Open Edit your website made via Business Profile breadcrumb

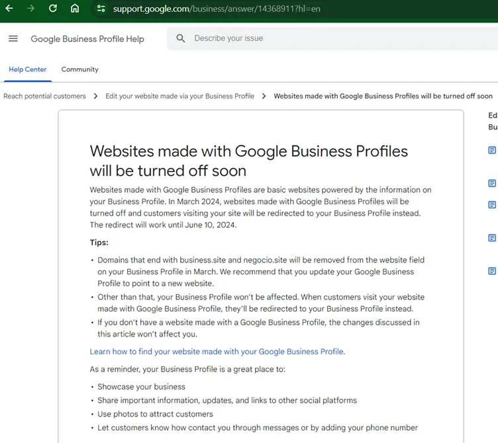[179, 96]
